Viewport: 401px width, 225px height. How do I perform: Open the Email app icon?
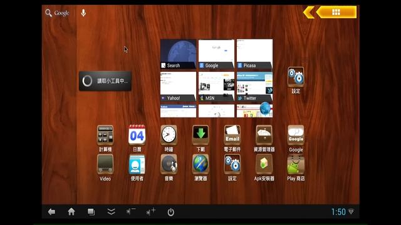pos(232,135)
